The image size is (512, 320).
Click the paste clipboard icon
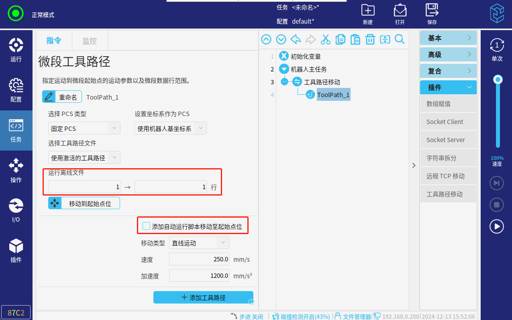355,39
